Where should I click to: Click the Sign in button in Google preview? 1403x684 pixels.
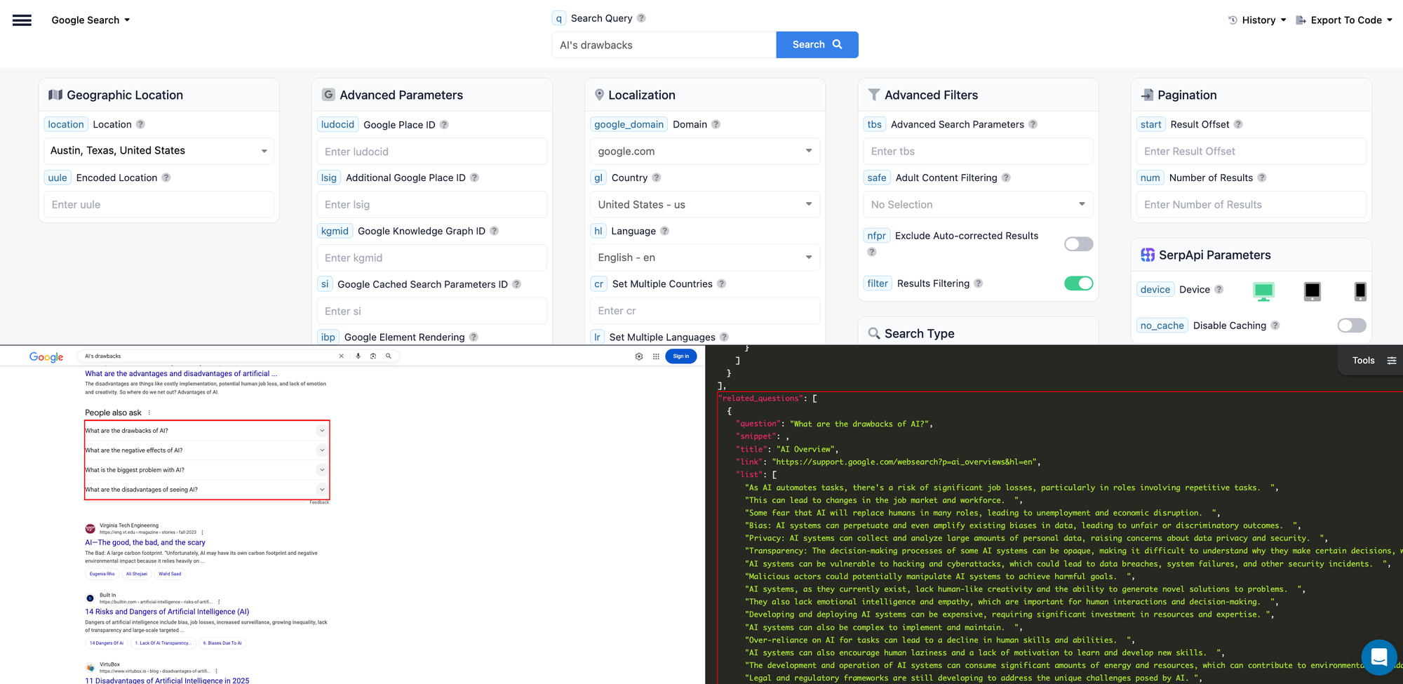[x=680, y=356]
